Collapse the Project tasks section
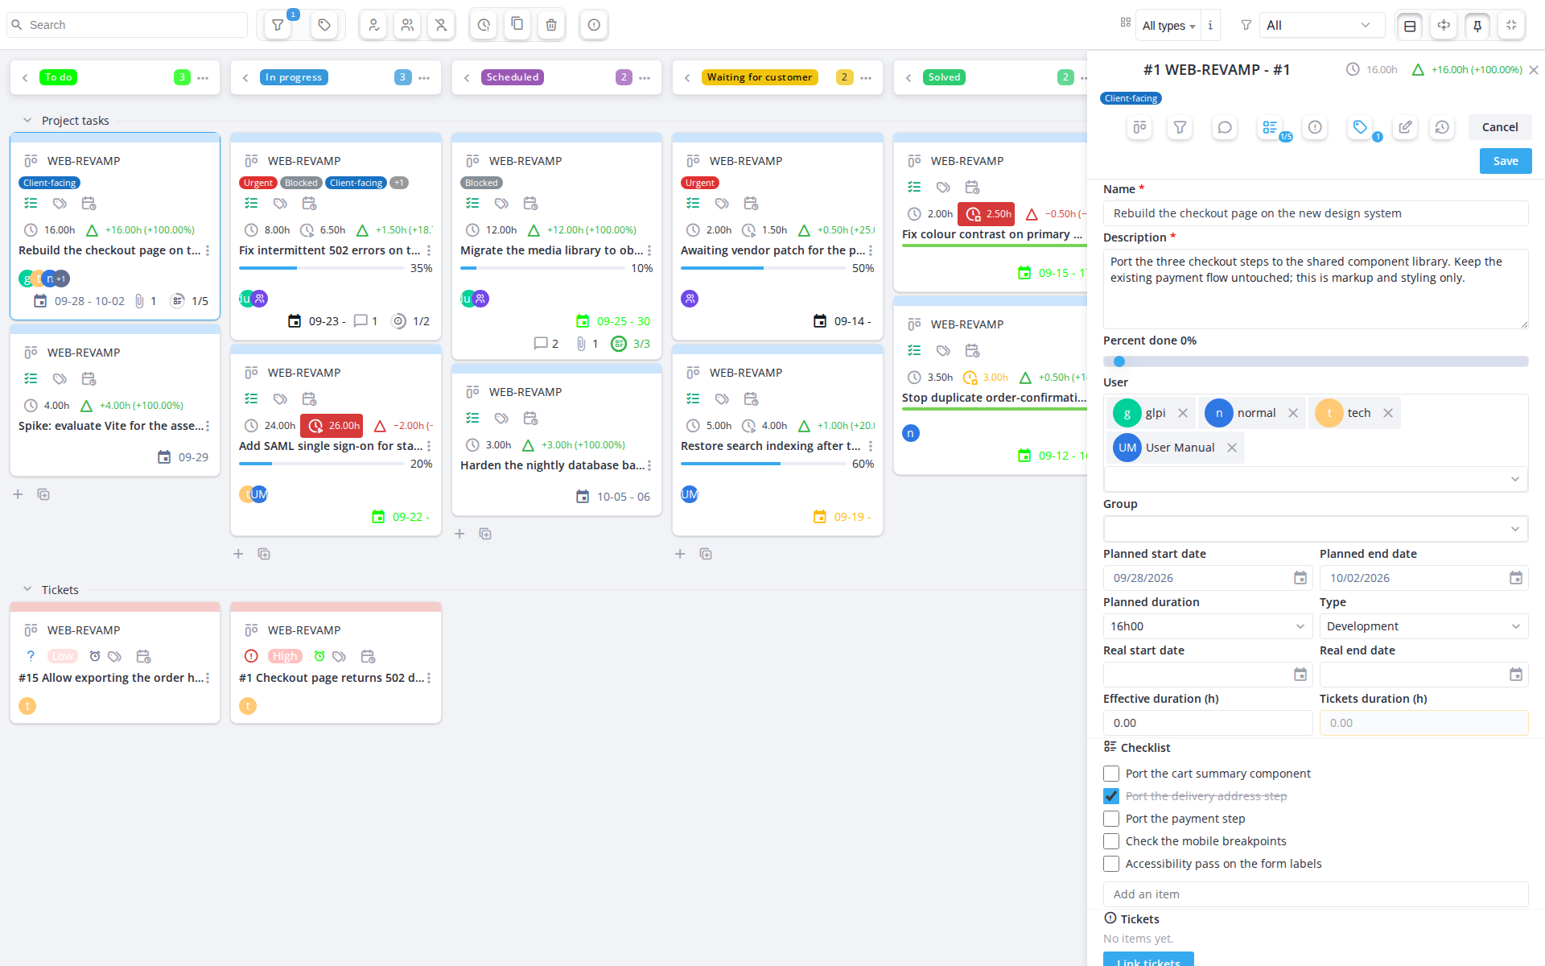 click(27, 121)
